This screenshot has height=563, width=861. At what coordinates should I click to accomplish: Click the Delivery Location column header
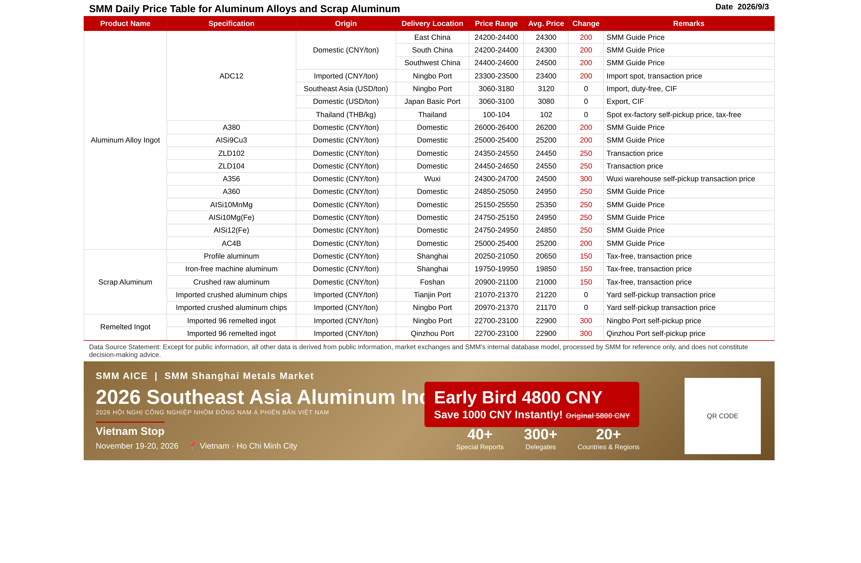[432, 23]
